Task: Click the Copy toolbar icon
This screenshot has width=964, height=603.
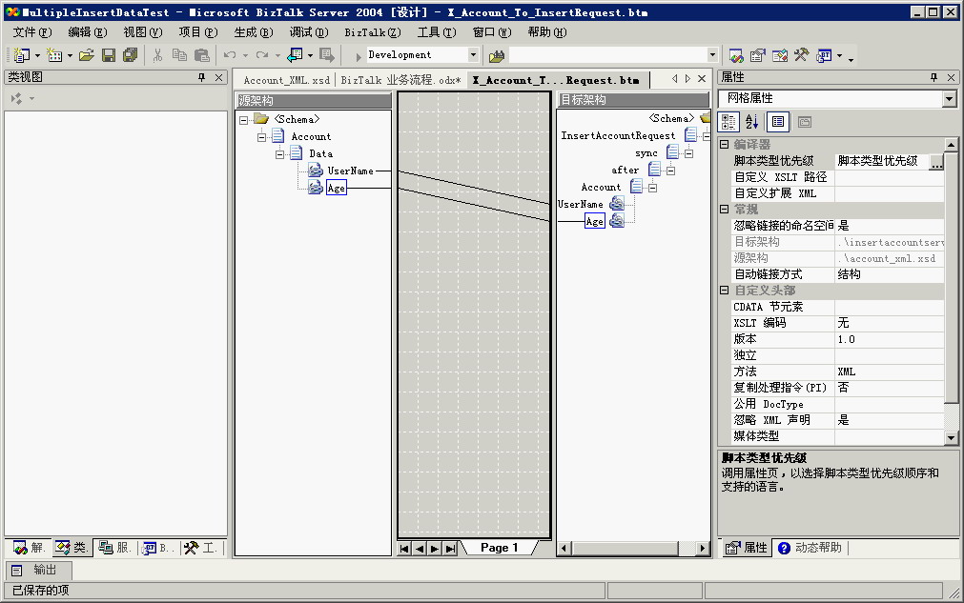Action: click(179, 55)
